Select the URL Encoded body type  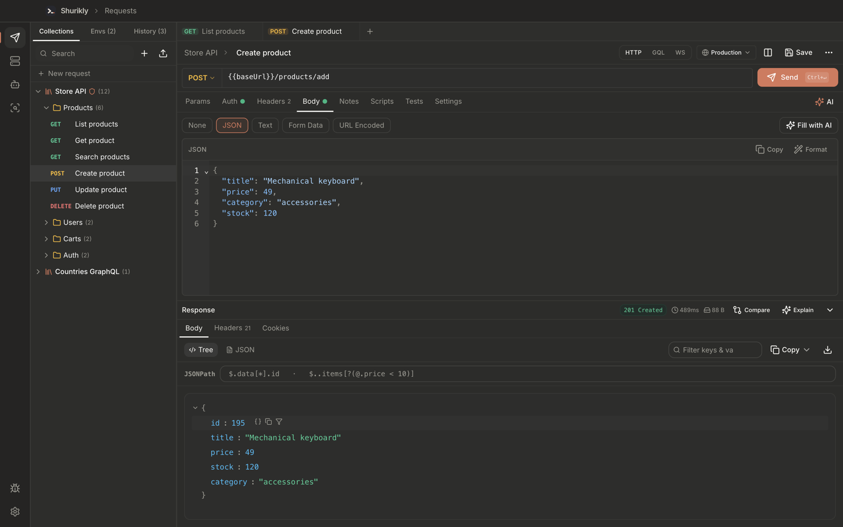pyautogui.click(x=361, y=125)
